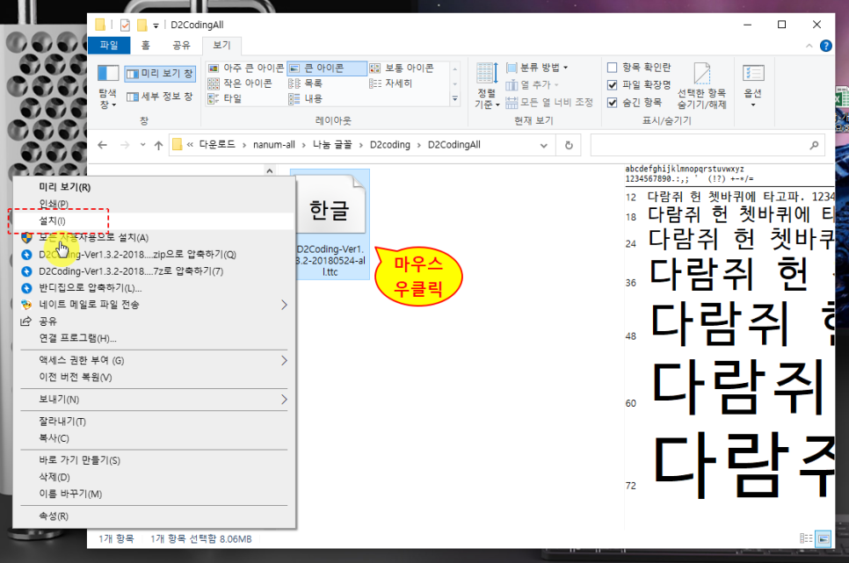Choose compress to zip (zip으로 압축하기)
This screenshot has height=563, width=849.
tap(155, 255)
